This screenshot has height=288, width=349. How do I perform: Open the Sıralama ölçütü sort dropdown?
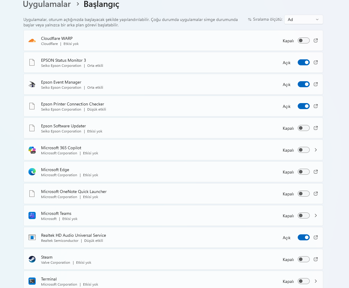[303, 19]
